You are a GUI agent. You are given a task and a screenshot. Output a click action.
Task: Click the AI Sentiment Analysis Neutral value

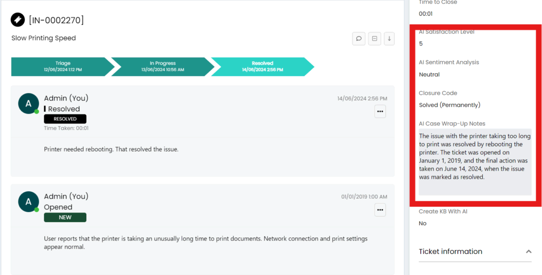pyautogui.click(x=429, y=75)
